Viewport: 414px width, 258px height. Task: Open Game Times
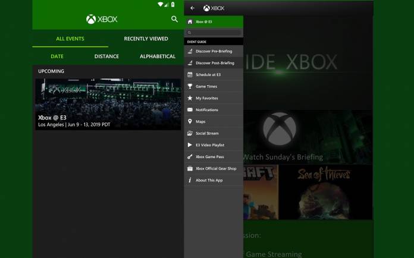coord(214,86)
